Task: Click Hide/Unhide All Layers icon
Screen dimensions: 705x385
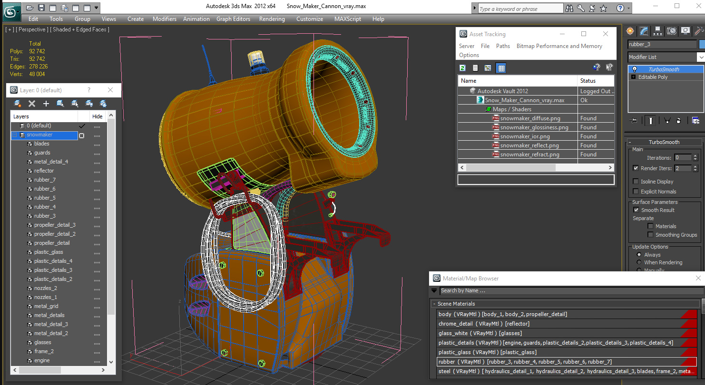Action: 89,103
